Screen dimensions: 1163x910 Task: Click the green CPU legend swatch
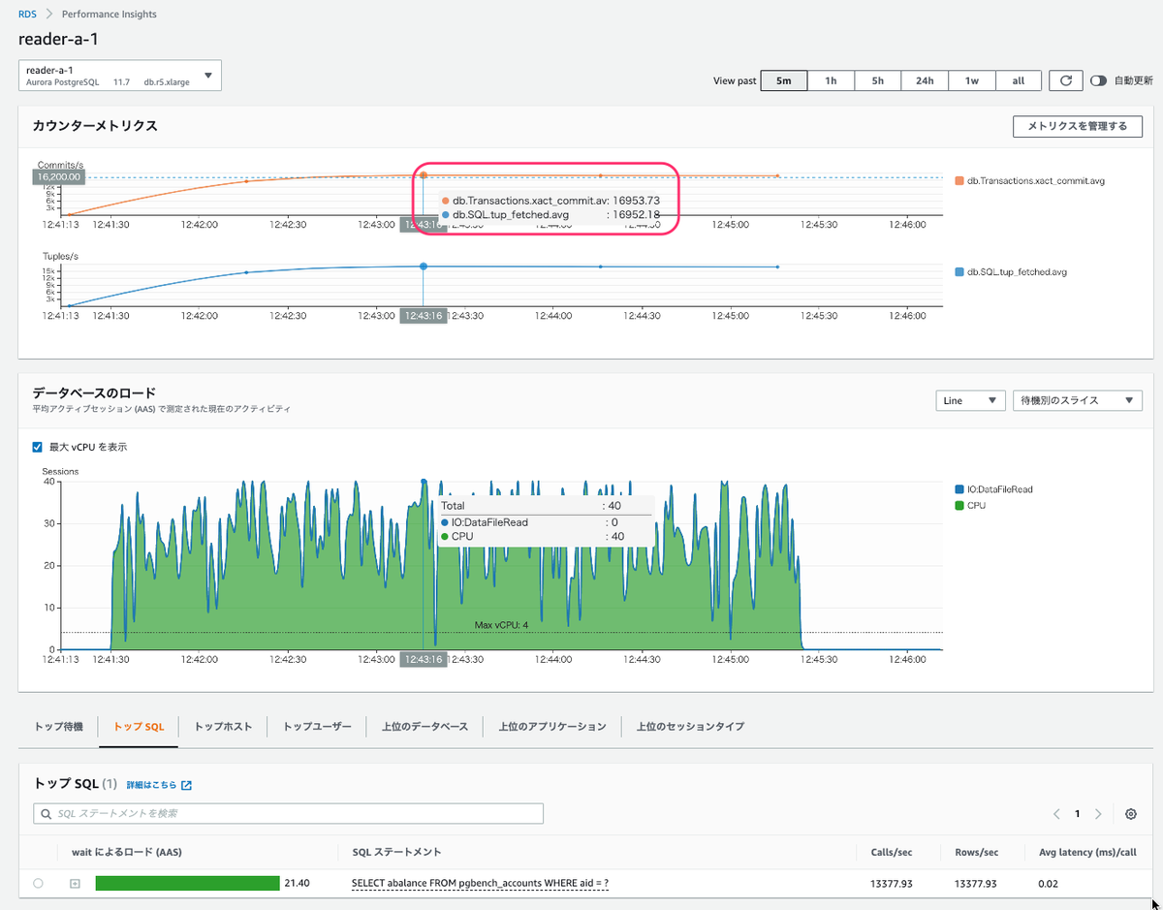(959, 506)
